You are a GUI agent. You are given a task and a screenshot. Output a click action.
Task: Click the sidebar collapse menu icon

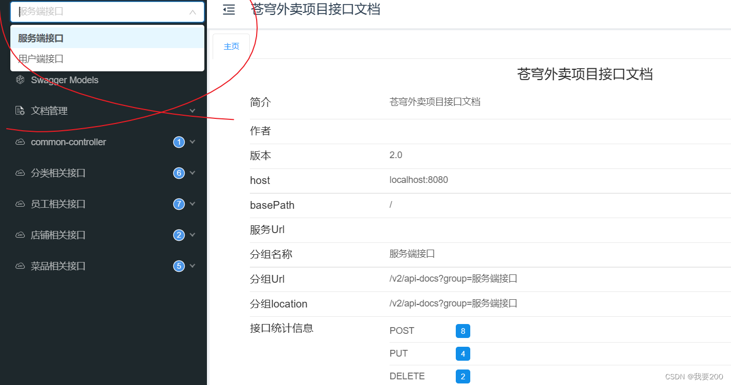tap(229, 10)
